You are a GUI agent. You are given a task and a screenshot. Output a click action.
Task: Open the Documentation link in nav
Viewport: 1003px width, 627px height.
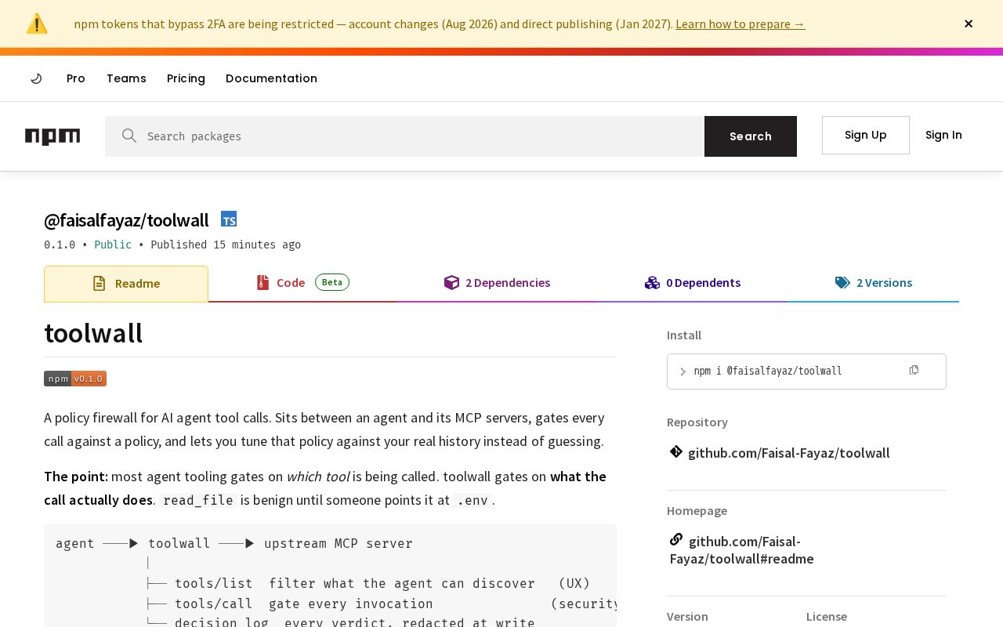[271, 78]
